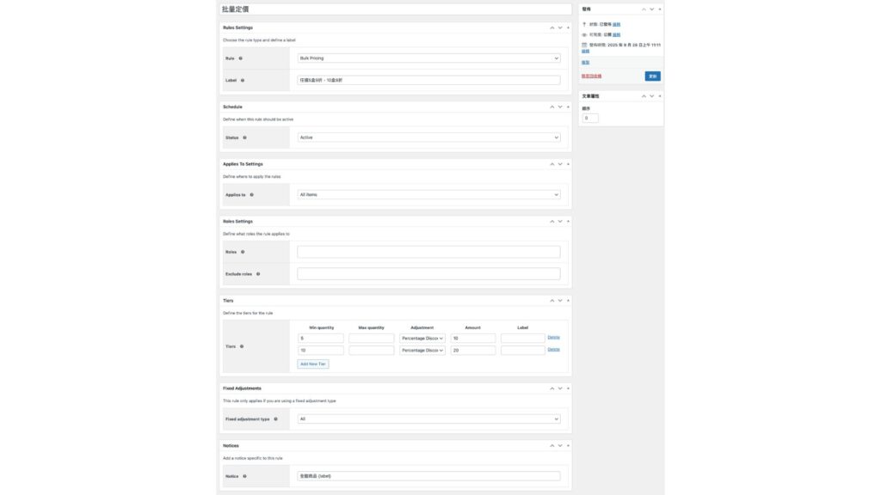Delete the second tier row
The height and width of the screenshot is (495, 881).
(553, 350)
